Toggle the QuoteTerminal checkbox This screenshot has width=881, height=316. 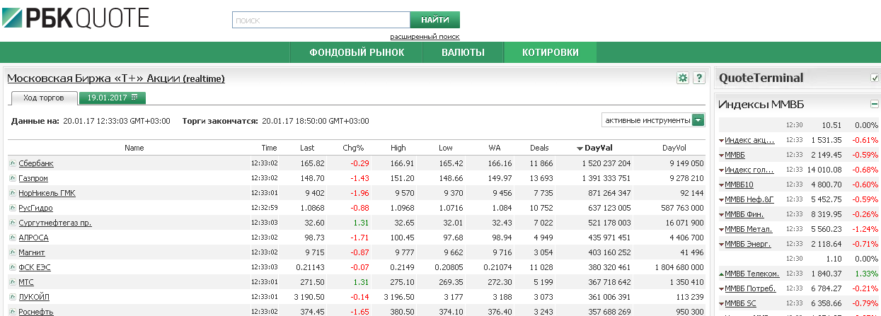[x=875, y=78]
